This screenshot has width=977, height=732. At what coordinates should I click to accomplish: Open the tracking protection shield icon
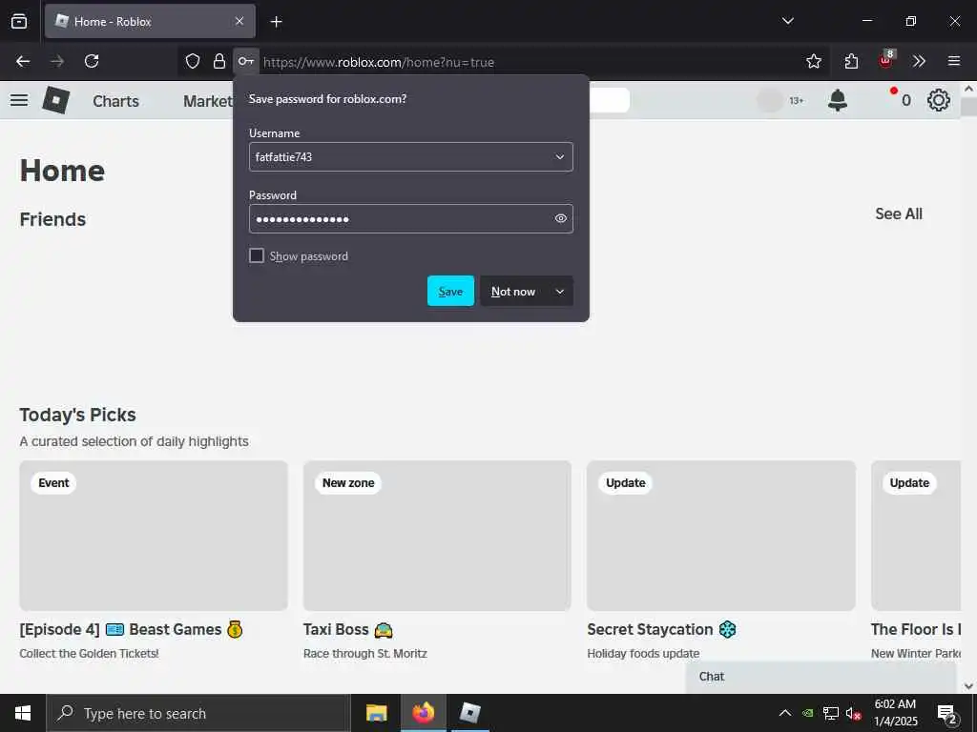click(x=193, y=61)
